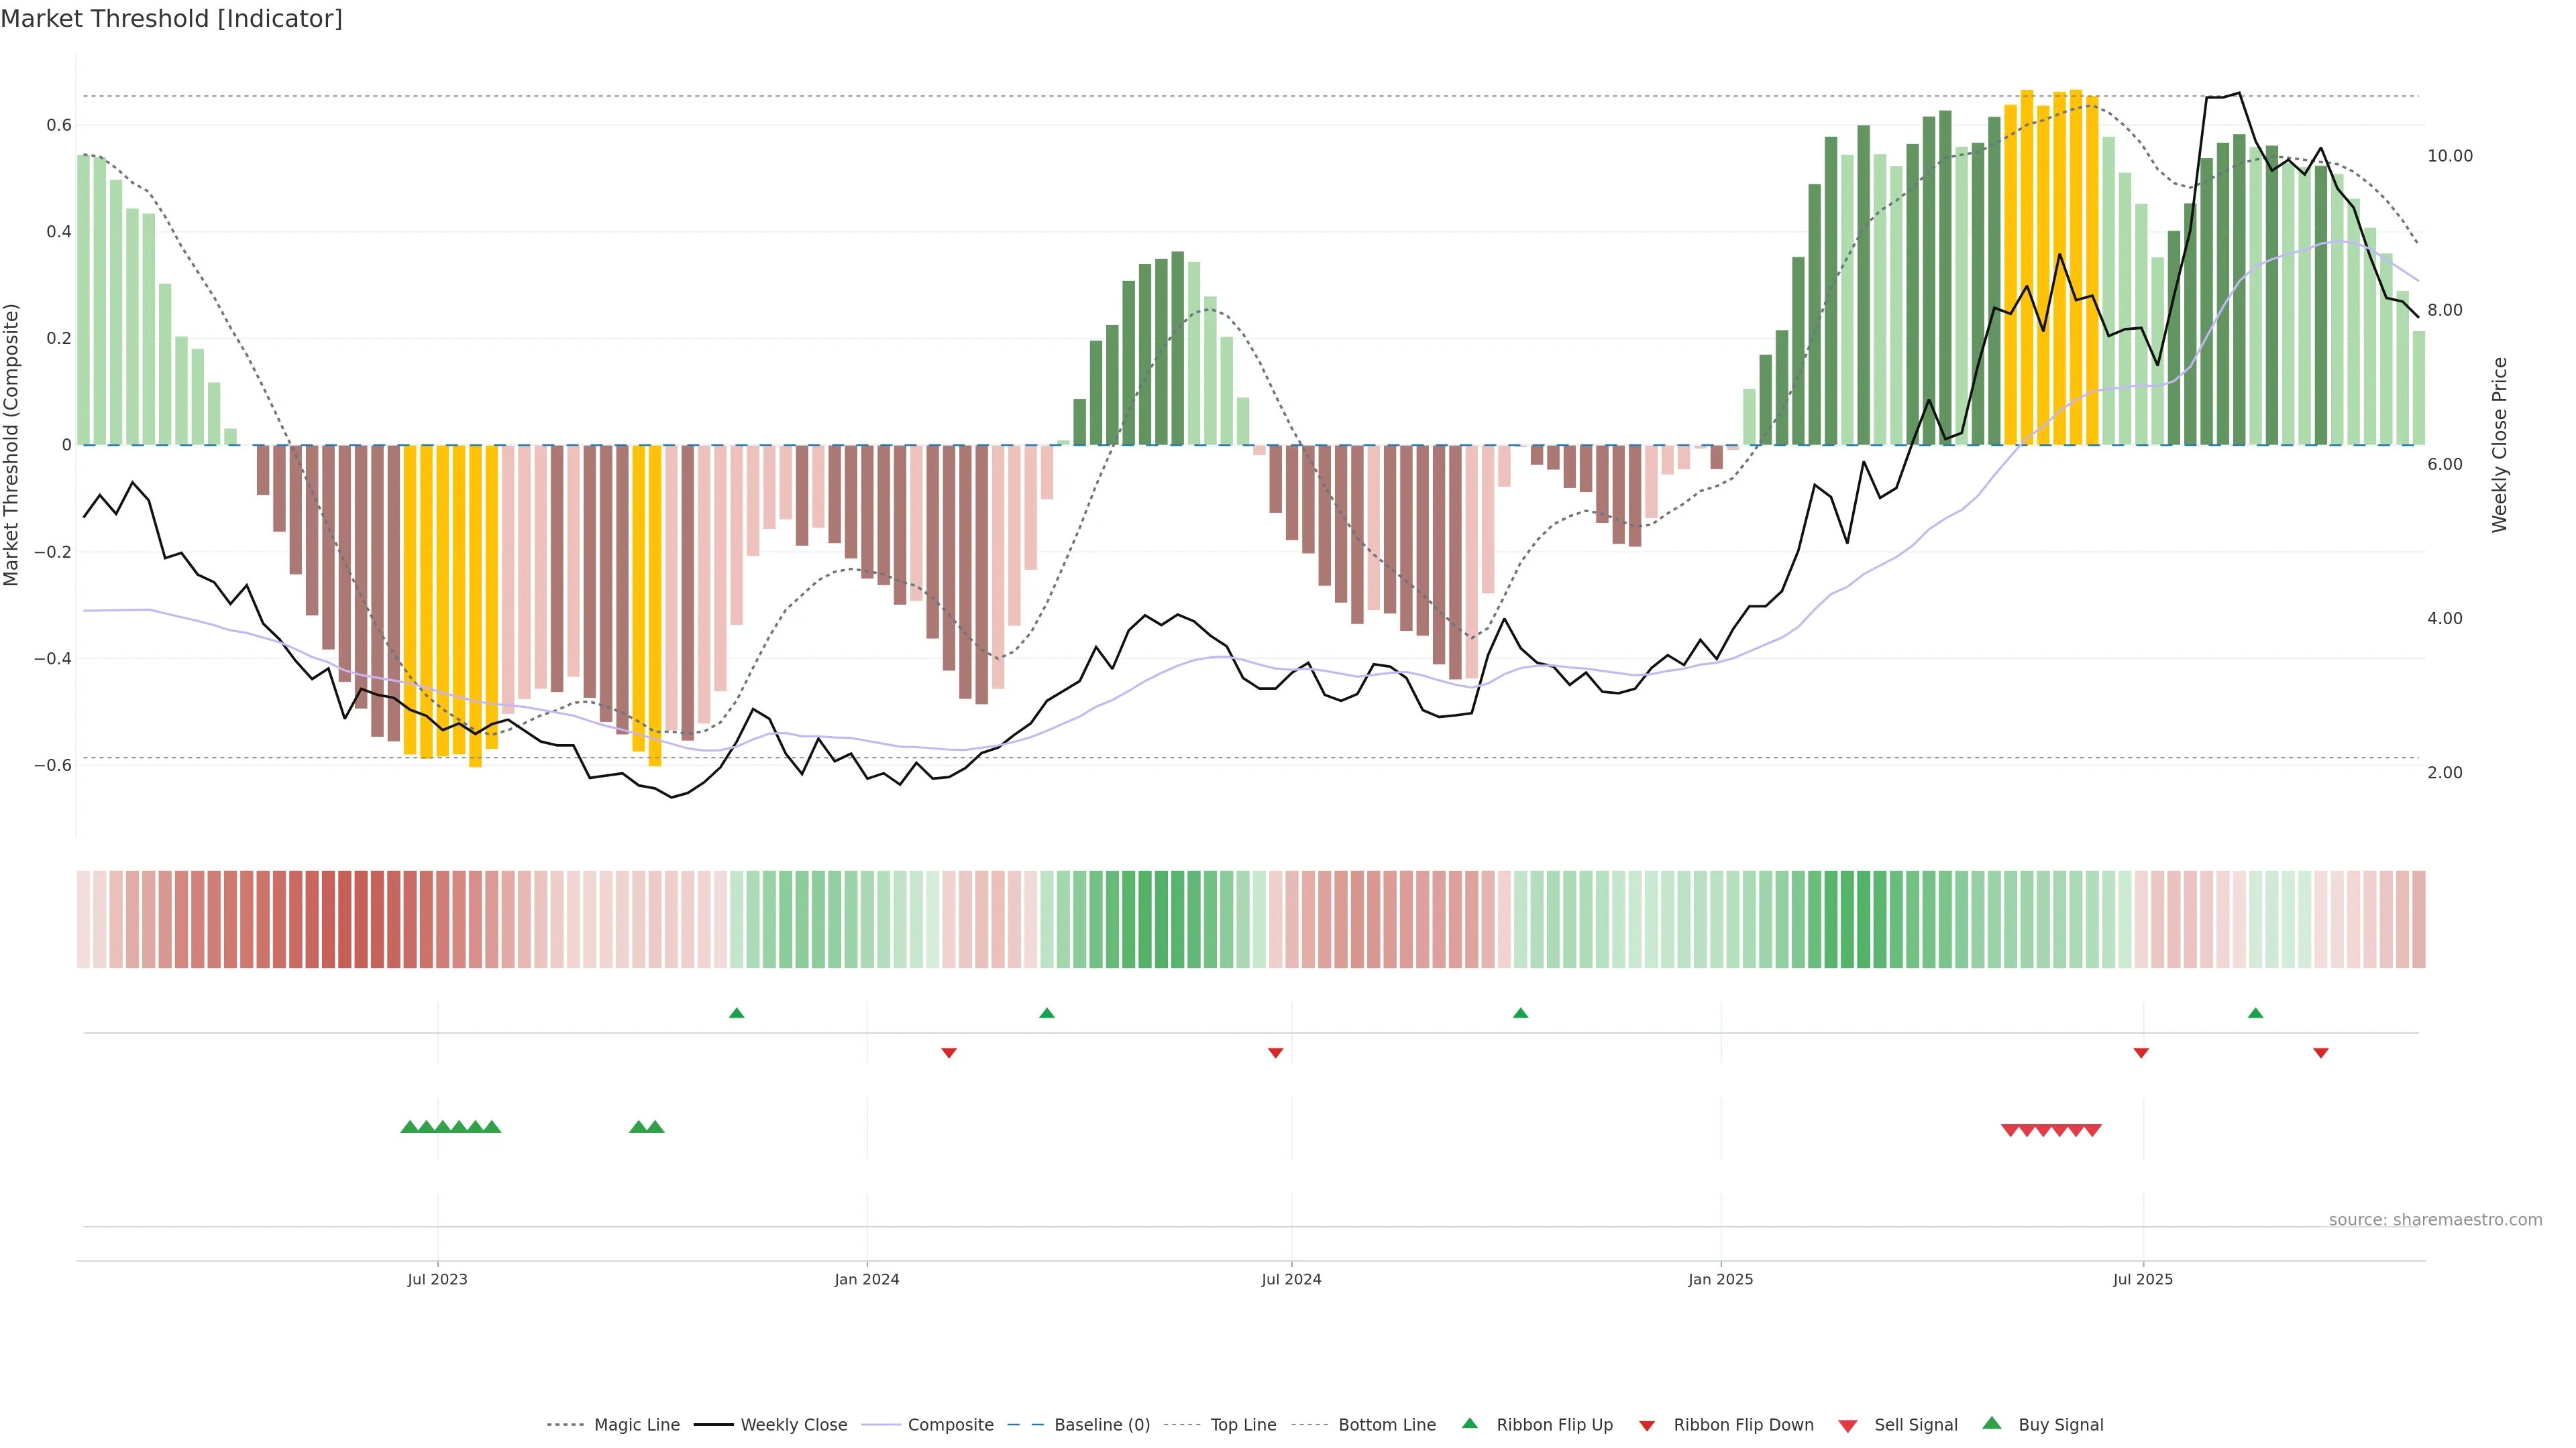
Task: Click the Ribbon Flip Up legend triangle icon
Action: 1469,1423
